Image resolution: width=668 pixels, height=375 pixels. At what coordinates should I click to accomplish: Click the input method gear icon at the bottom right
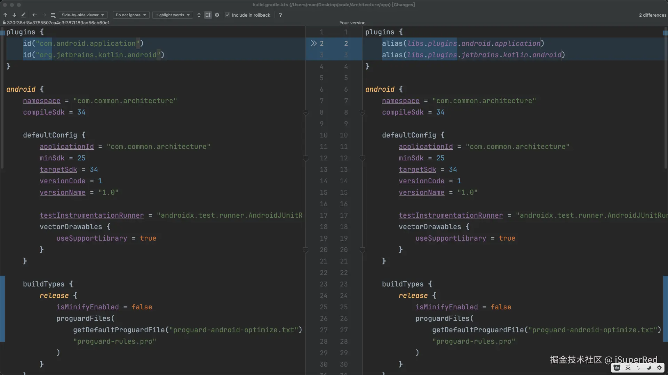659,368
